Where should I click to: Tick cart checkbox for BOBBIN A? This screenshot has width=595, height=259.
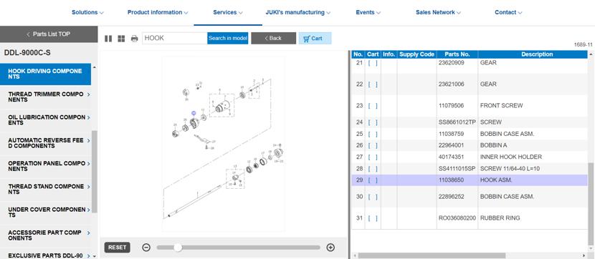coord(373,145)
